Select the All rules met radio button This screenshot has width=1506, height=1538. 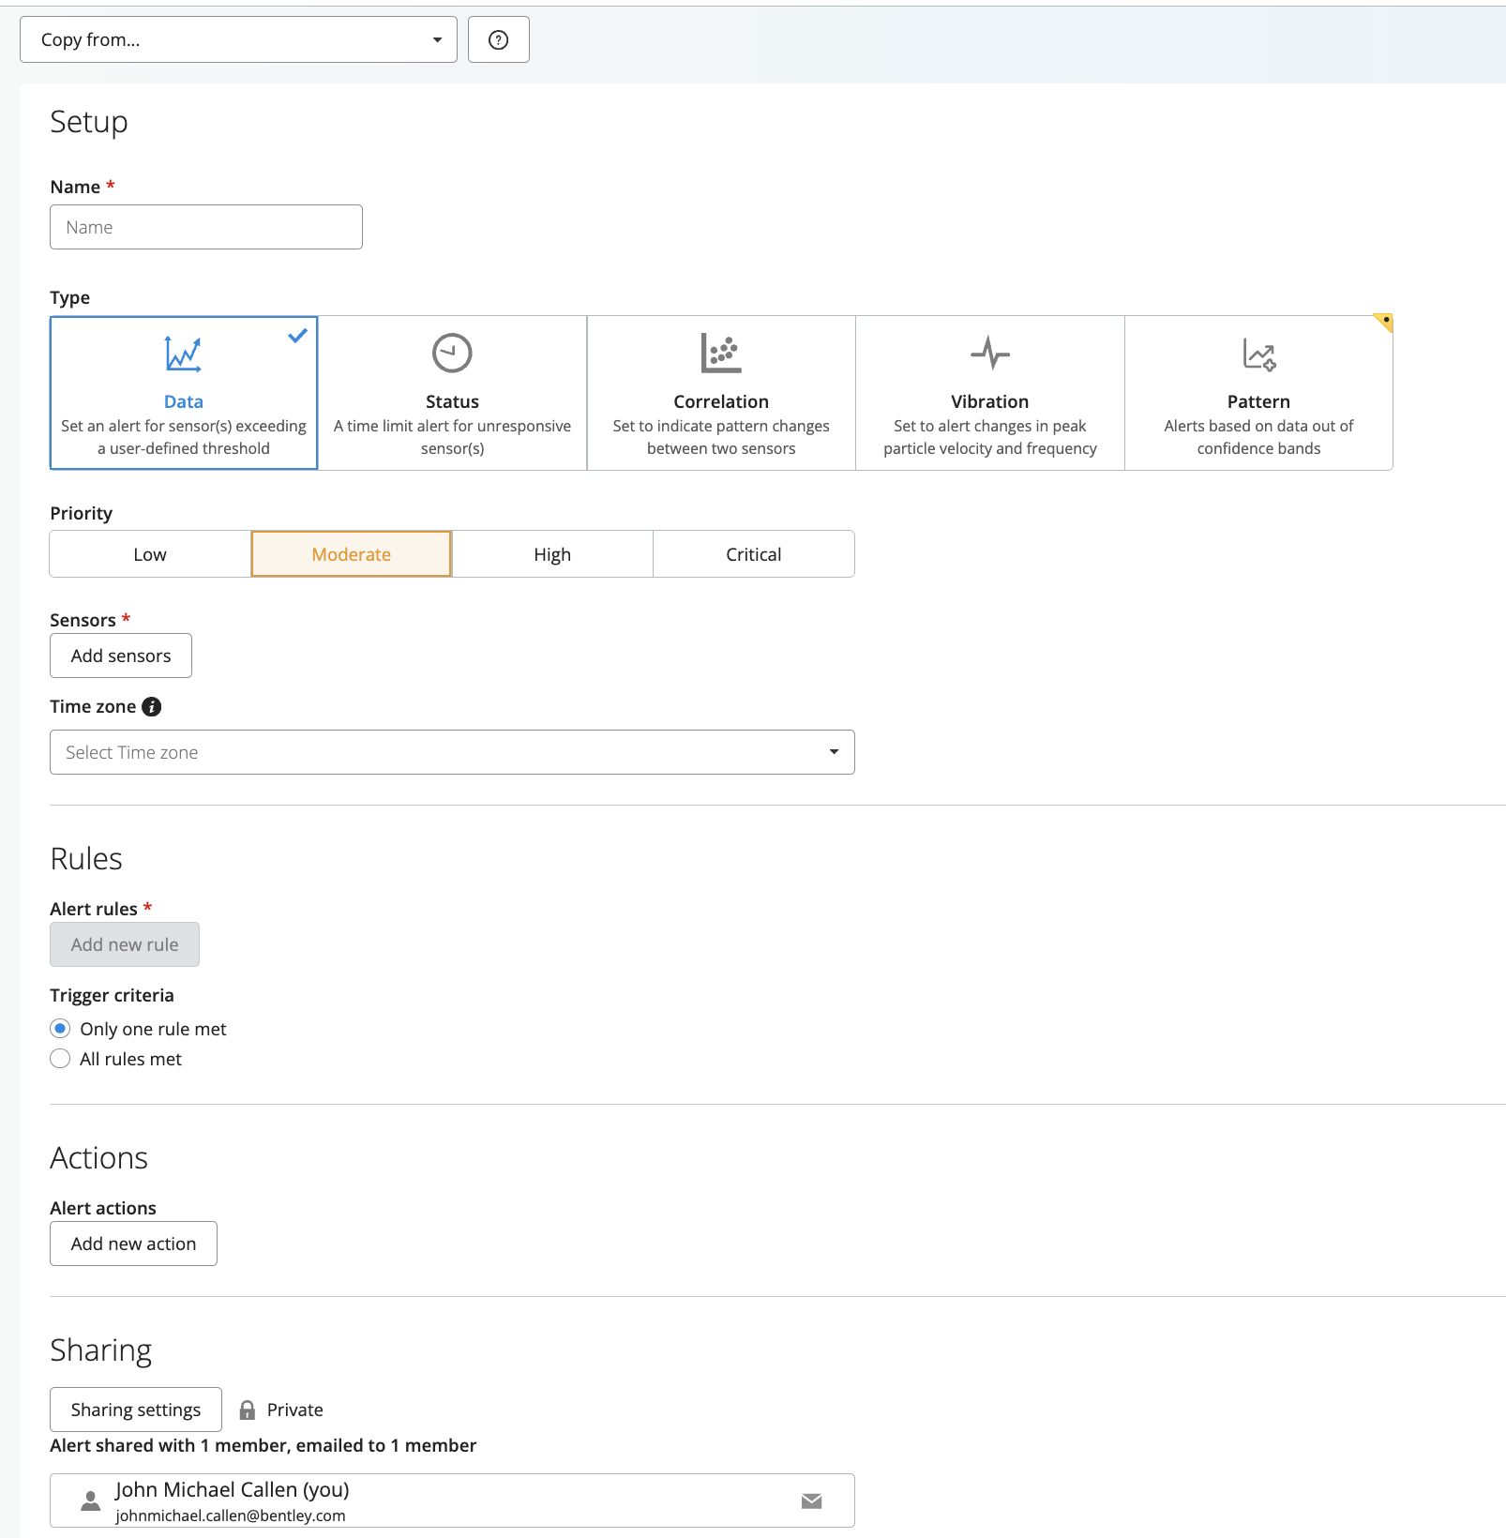point(60,1059)
